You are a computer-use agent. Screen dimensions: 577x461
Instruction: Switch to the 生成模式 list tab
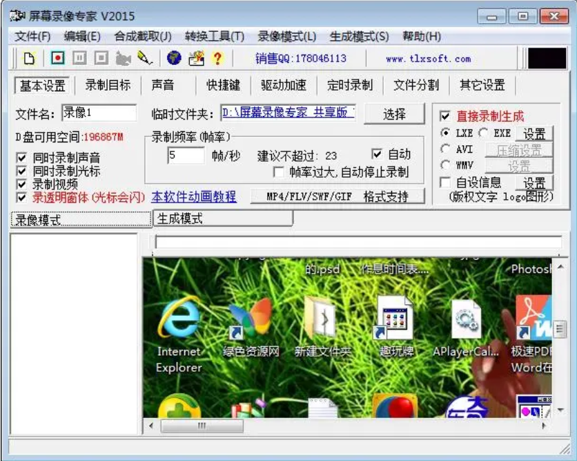point(223,218)
